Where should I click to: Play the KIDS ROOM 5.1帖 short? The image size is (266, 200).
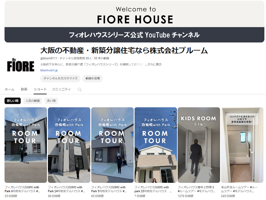point(199,145)
